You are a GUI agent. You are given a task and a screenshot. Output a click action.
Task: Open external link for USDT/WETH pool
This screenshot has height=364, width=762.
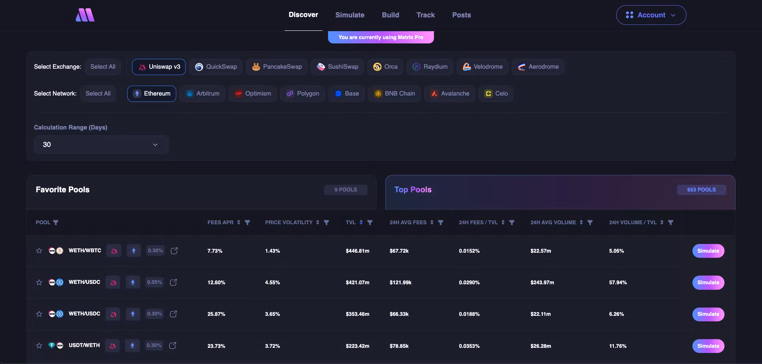point(173,345)
